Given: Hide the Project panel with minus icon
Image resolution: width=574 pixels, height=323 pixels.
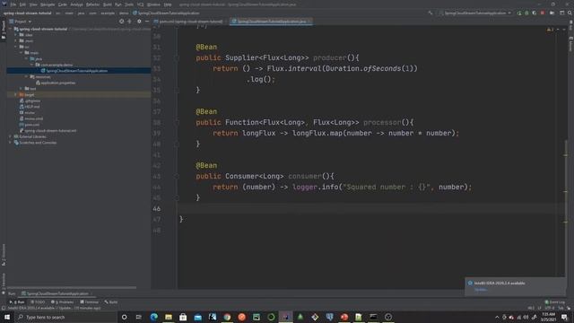Looking at the screenshot, I should (x=147, y=22).
